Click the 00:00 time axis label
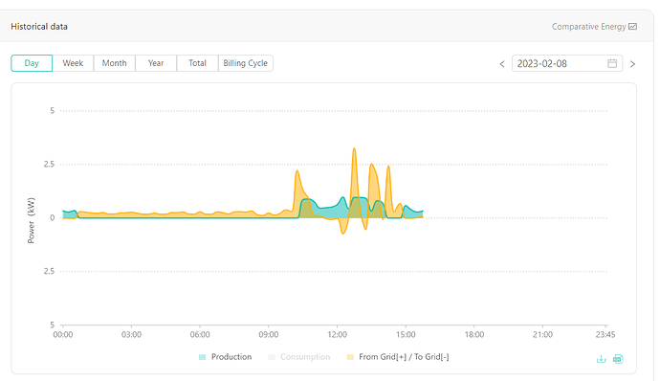Viewport: 660px width, 381px height. 63,335
